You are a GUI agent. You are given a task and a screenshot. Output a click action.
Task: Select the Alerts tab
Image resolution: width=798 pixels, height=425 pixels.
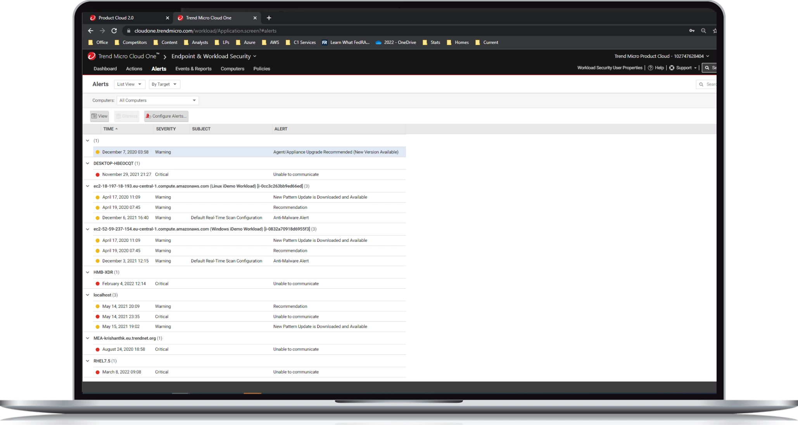pos(159,69)
